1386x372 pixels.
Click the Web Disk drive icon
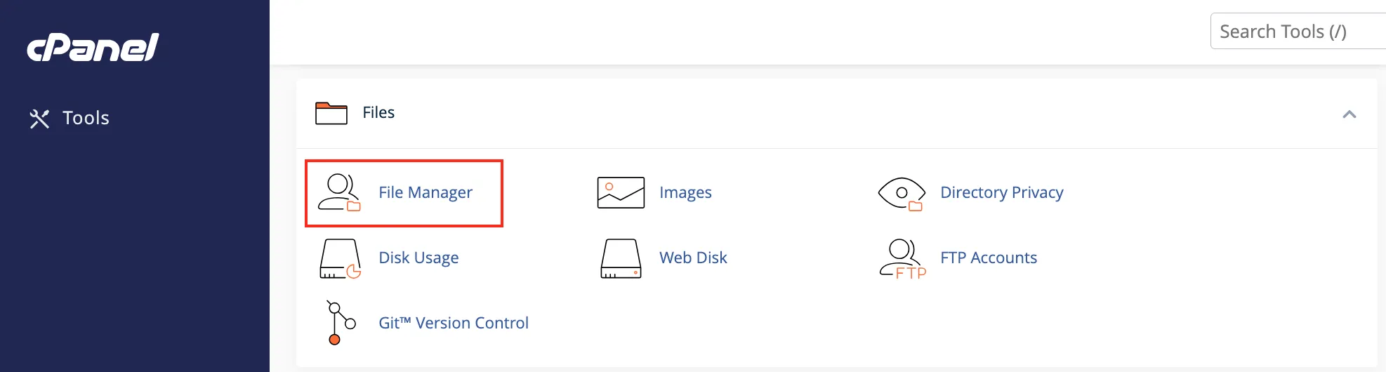621,258
